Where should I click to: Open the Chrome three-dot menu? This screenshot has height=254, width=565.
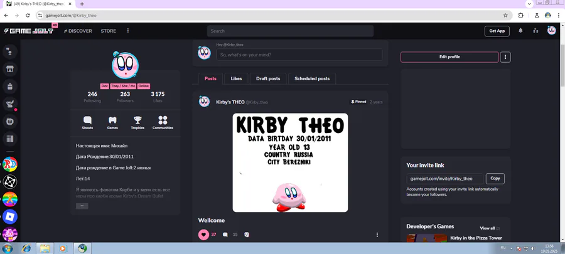[x=558, y=16]
